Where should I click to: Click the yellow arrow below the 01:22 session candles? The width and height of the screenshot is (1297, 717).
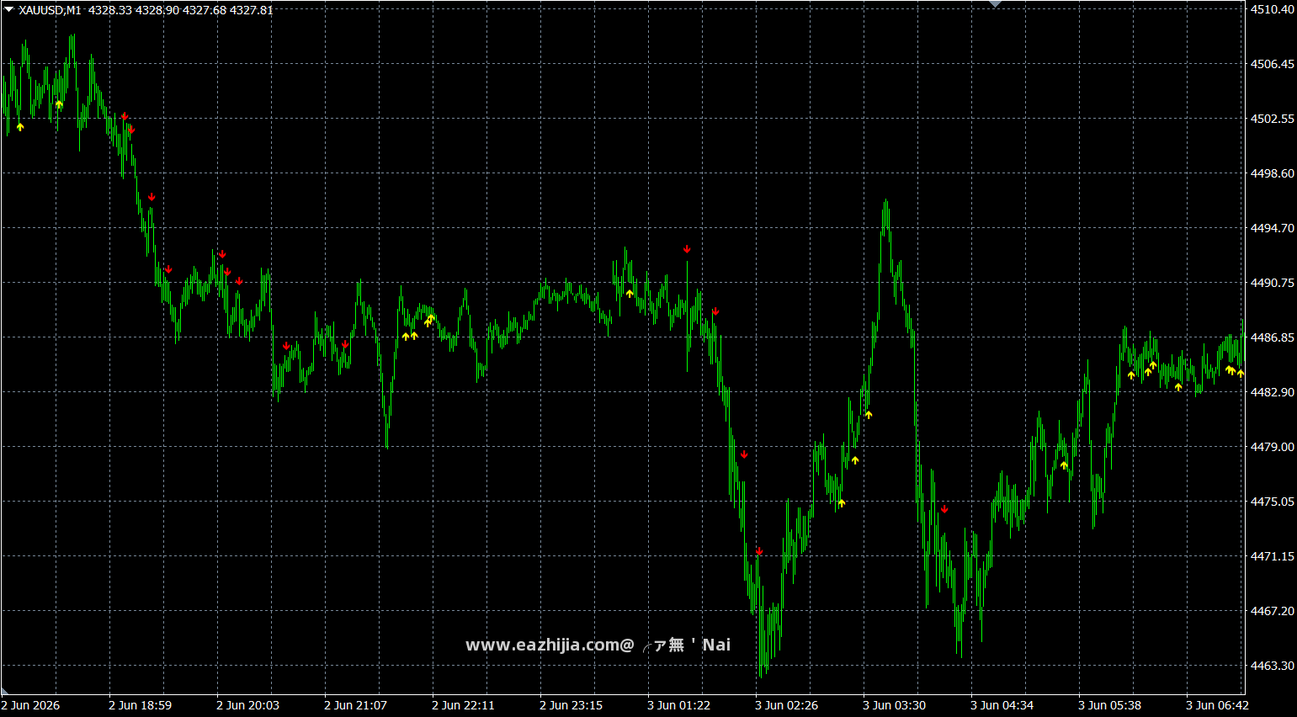coord(630,294)
